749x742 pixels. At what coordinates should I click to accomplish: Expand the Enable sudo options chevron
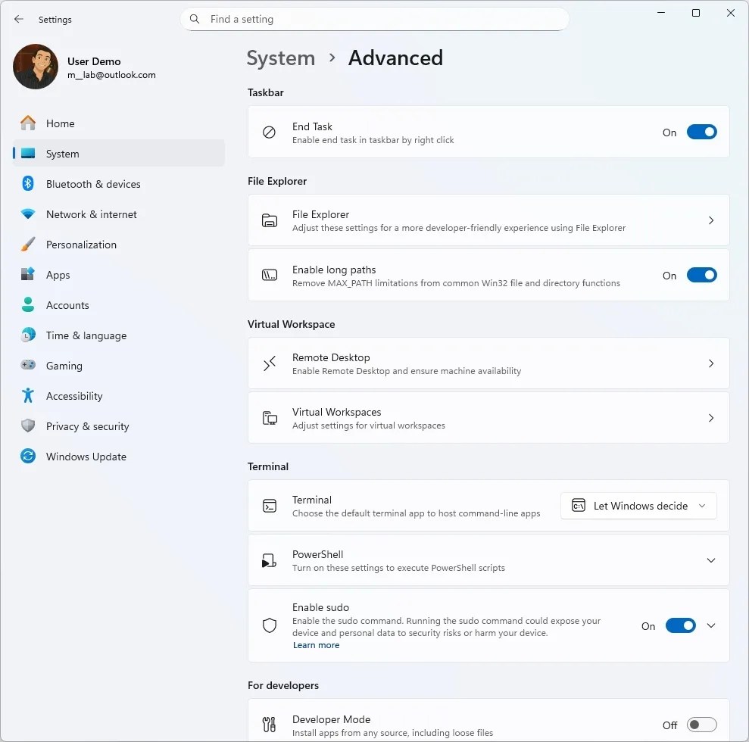(710, 625)
